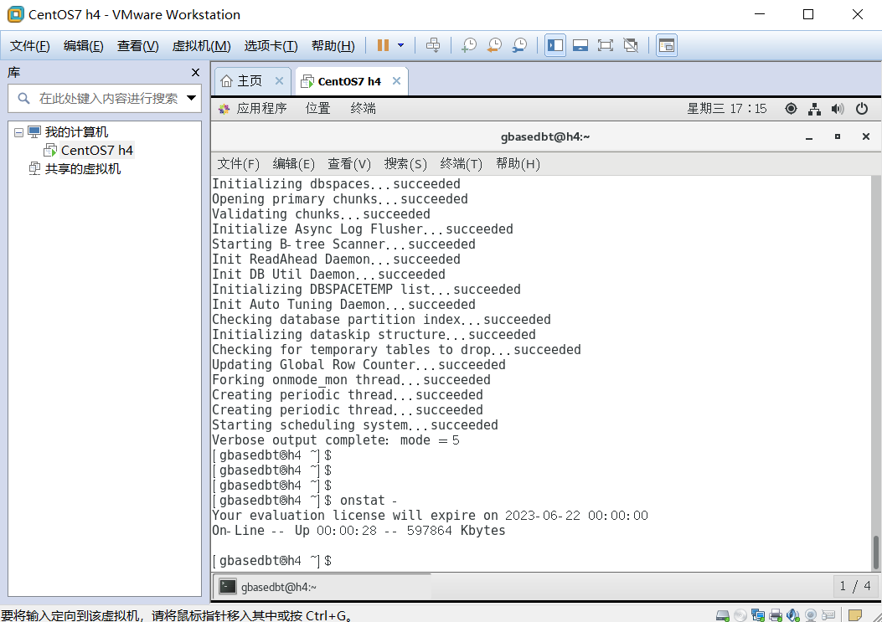The image size is (882, 622).
Task: Click the sound card status icon
Action: point(793,615)
